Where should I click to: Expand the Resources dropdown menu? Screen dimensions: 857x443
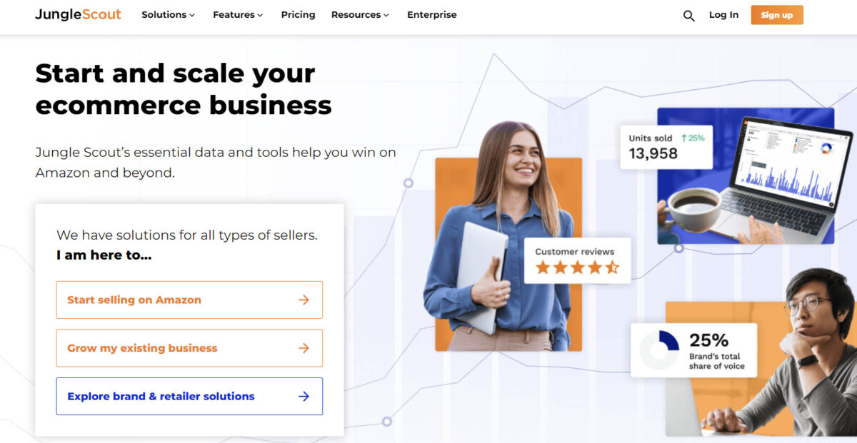coord(360,15)
